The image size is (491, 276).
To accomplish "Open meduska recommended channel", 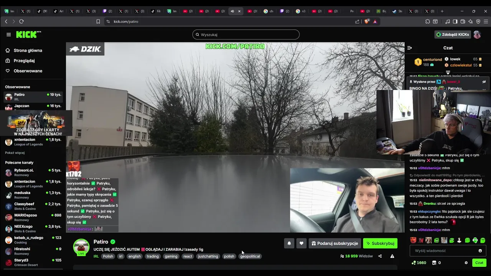I will click(33, 195).
